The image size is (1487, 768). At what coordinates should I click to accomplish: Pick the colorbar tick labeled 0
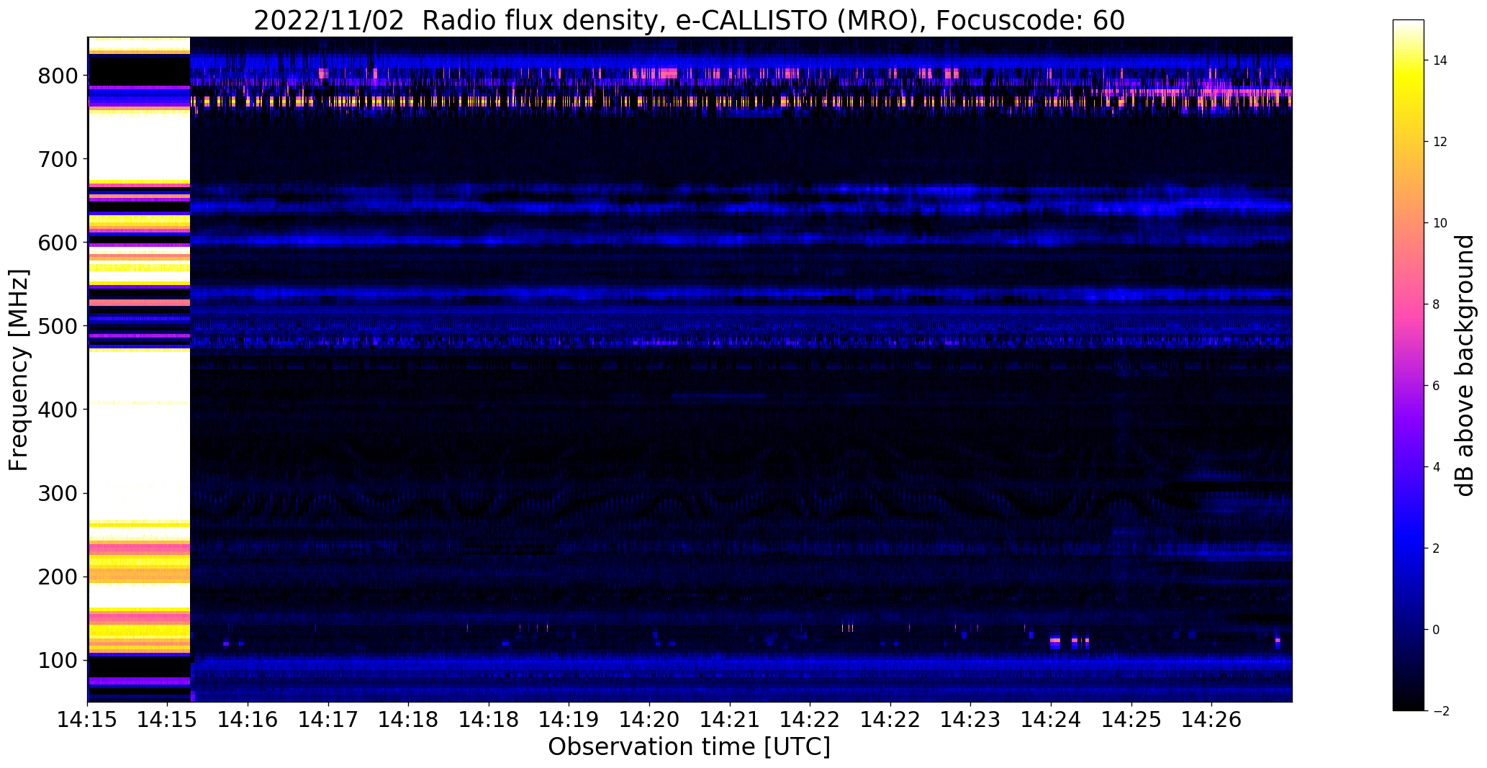(x=1436, y=630)
